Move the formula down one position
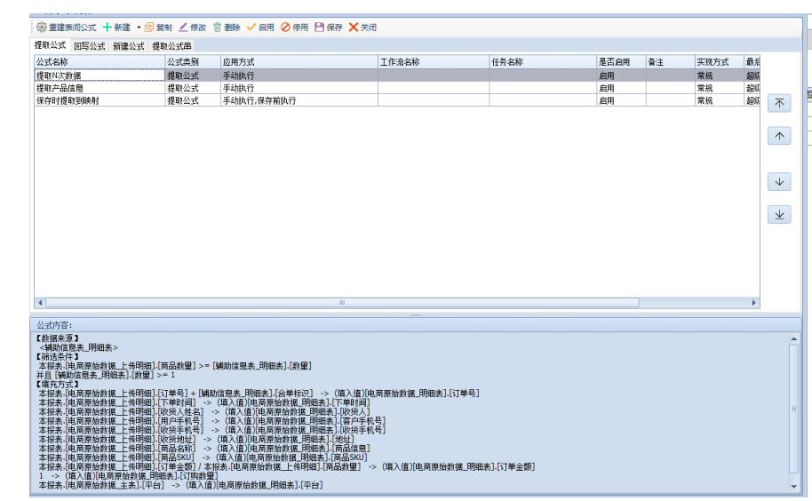This screenshot has height=501, width=812. point(779,182)
